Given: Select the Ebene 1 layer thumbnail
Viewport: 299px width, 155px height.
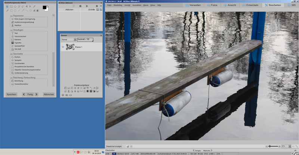Looking at the screenshot, I should pyautogui.click(x=70, y=47).
